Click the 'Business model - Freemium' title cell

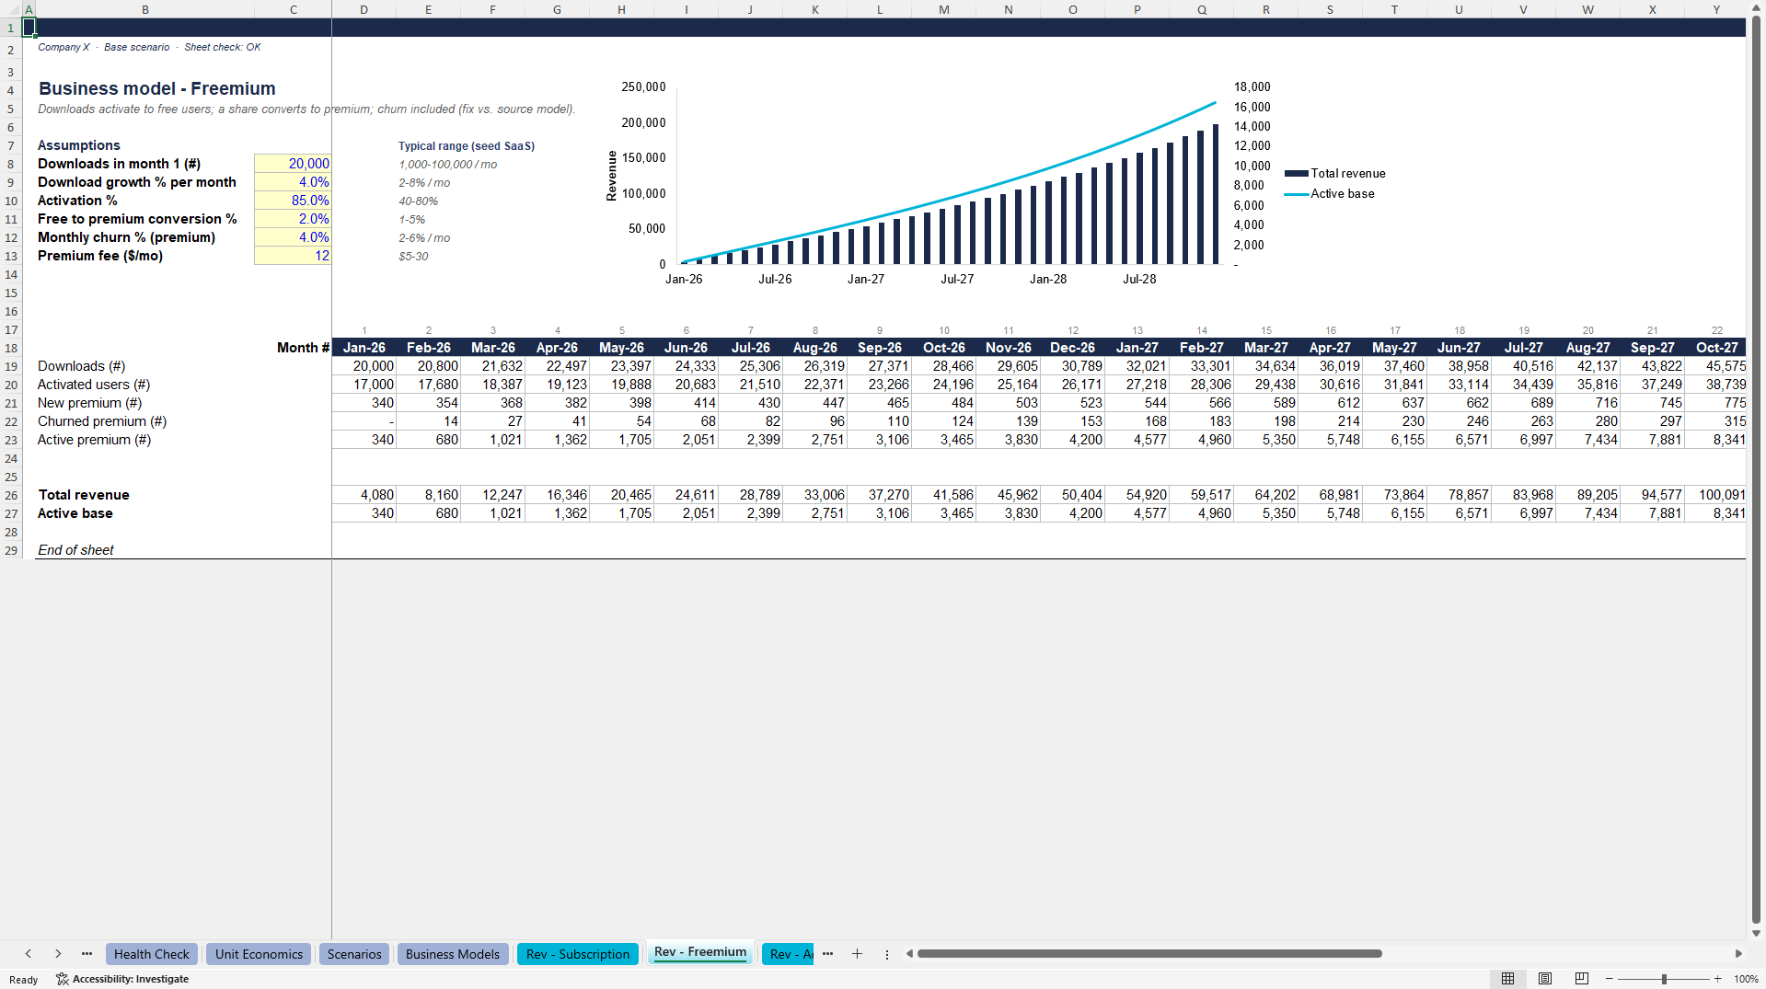[x=156, y=88]
